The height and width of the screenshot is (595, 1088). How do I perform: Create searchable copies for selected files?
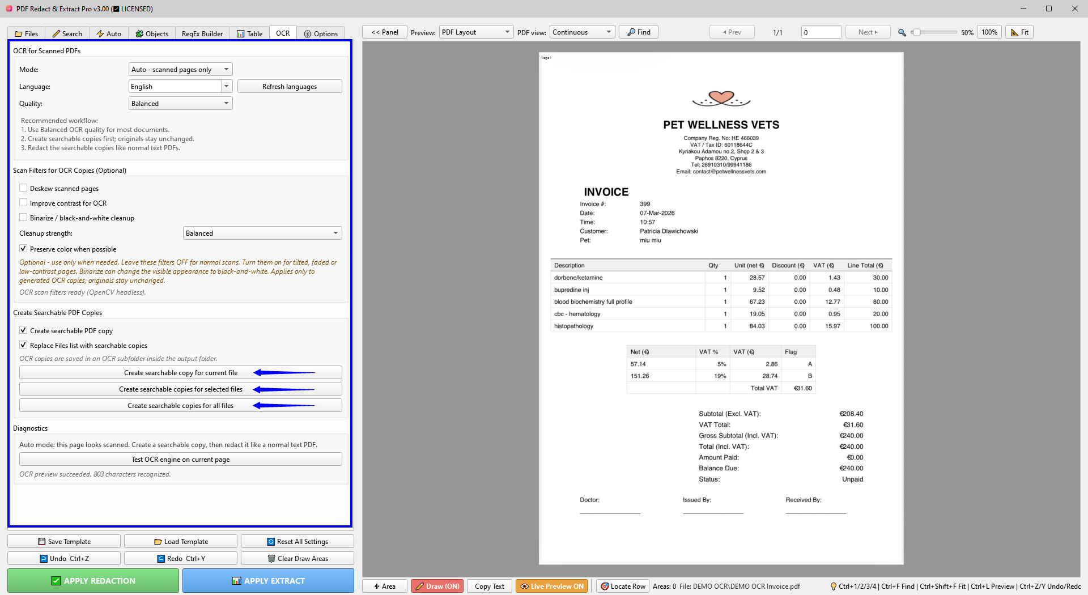click(x=180, y=389)
